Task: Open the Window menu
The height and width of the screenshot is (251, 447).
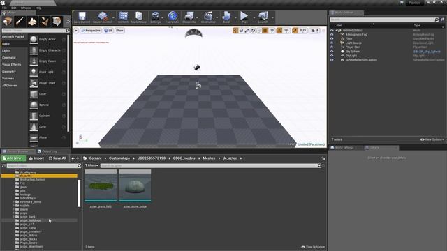Action: click(x=26, y=8)
